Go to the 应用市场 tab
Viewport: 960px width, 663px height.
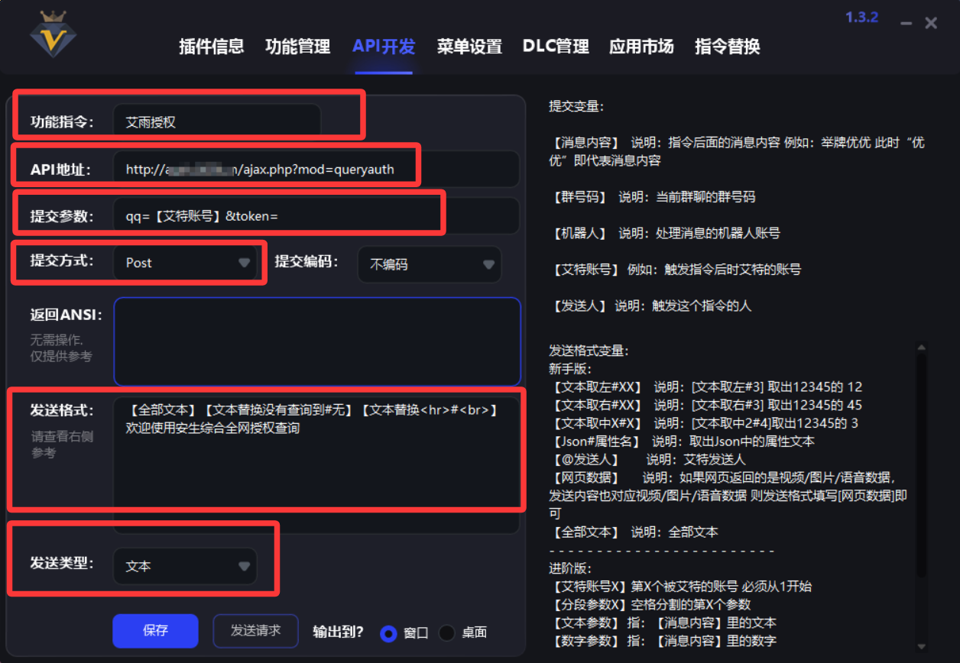pyautogui.click(x=641, y=47)
